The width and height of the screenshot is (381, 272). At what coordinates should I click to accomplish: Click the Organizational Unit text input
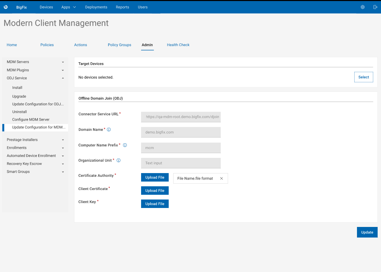[x=181, y=163]
